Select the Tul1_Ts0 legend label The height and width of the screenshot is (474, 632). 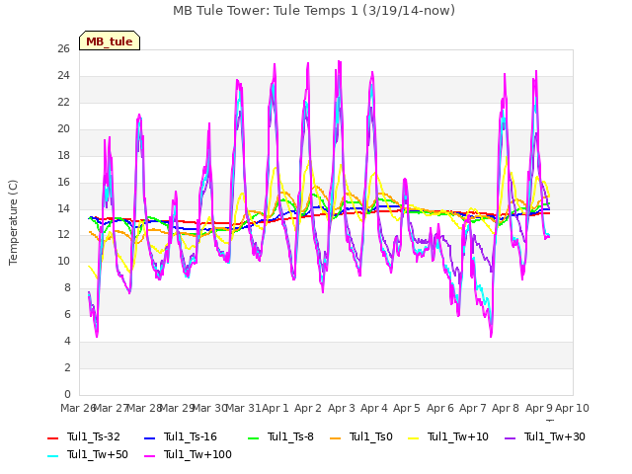pos(371,436)
